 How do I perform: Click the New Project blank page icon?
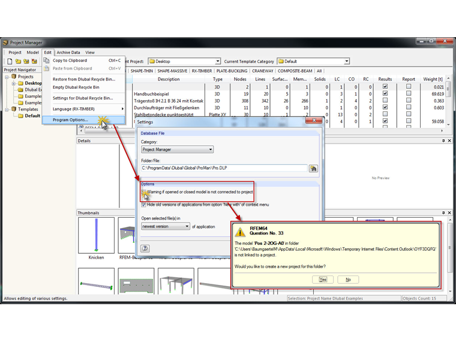point(10,61)
